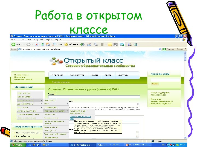Open the БЛОГИ tab
Screen dimensions: 197x147
[108, 75]
